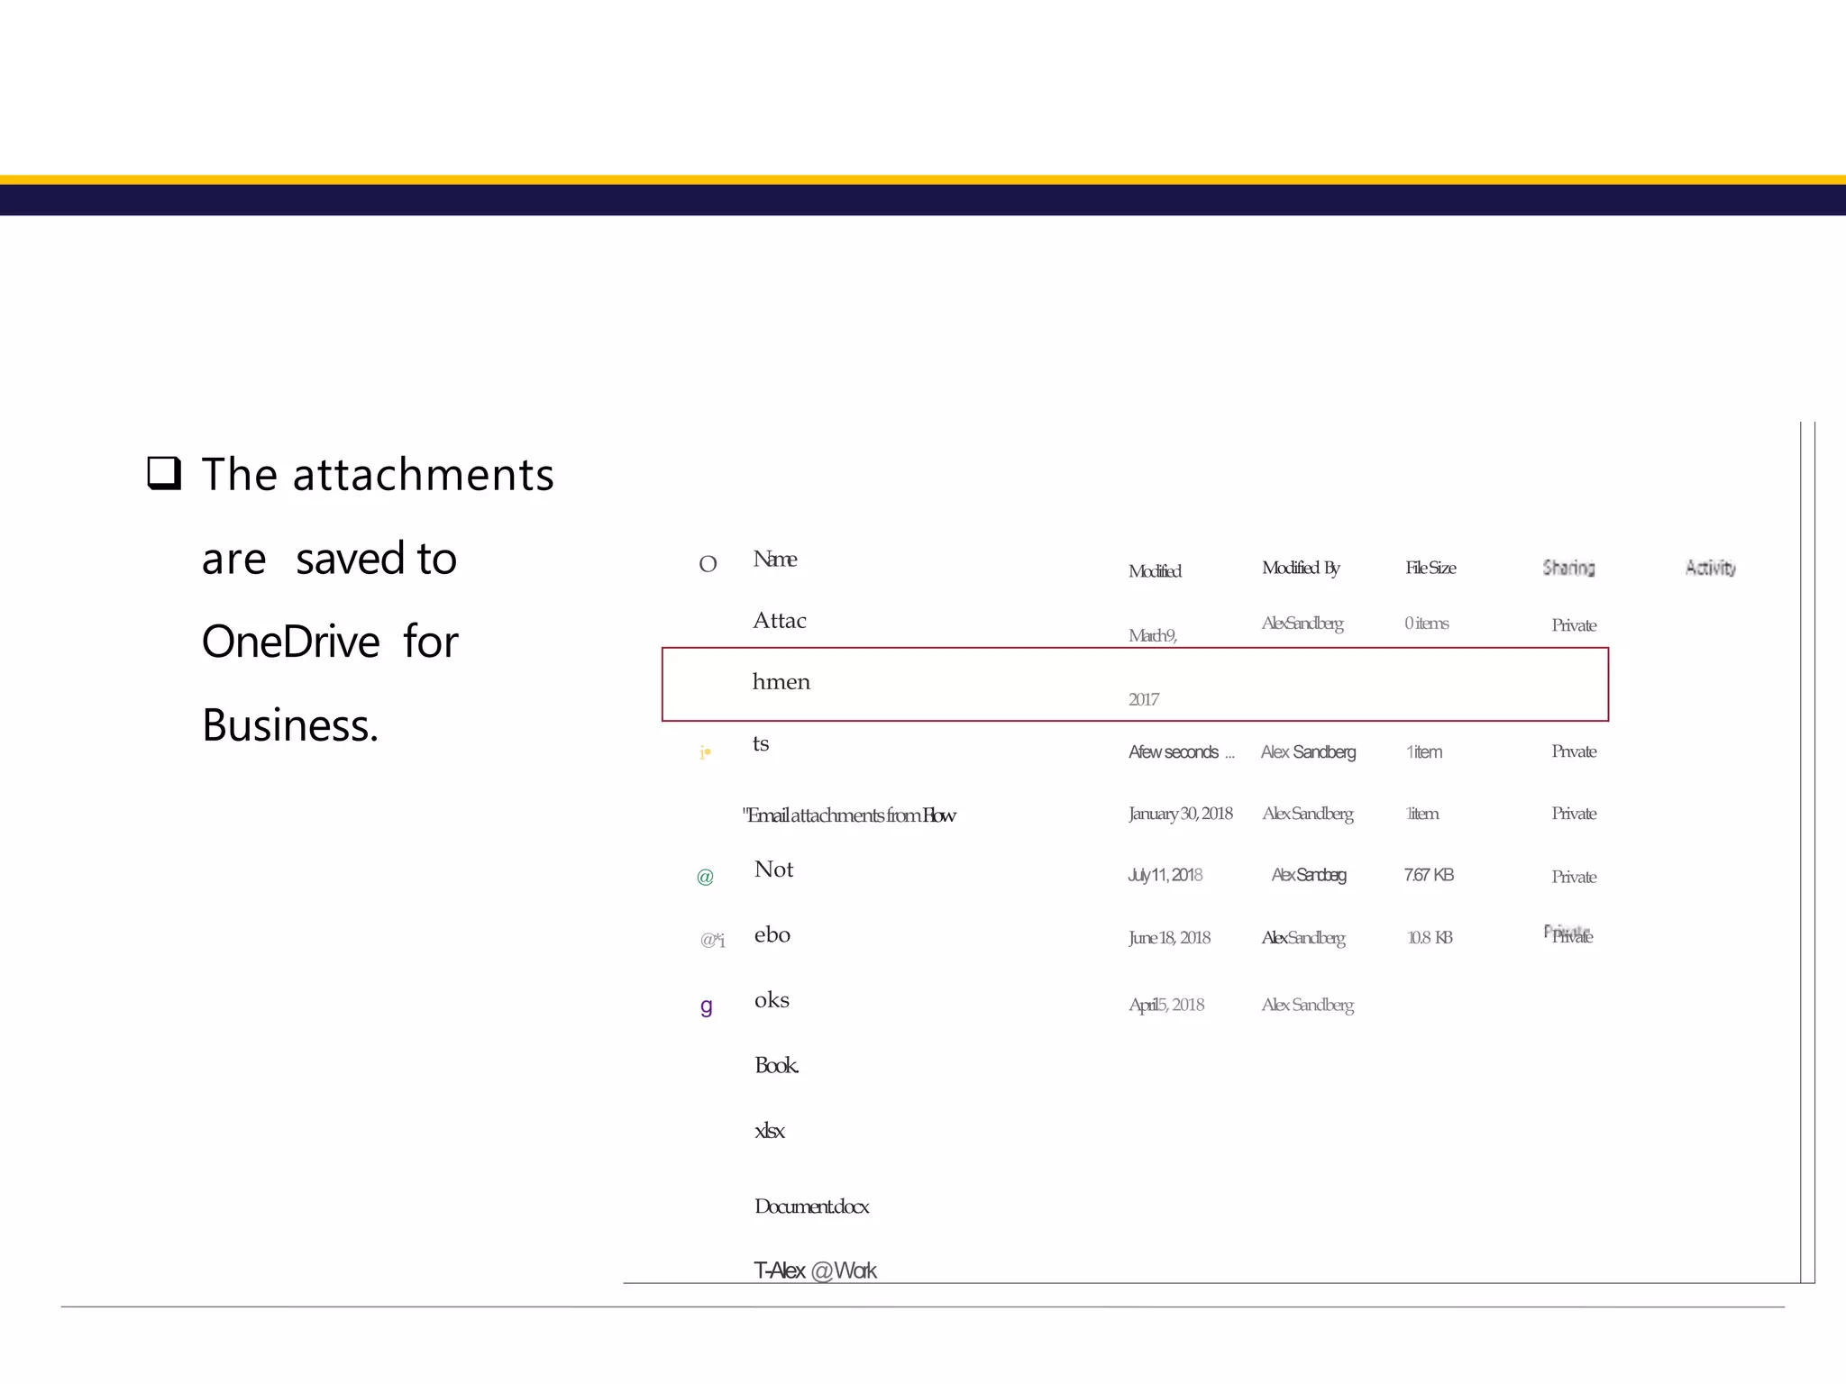Click the 'Business.' slide text

pyautogui.click(x=290, y=725)
